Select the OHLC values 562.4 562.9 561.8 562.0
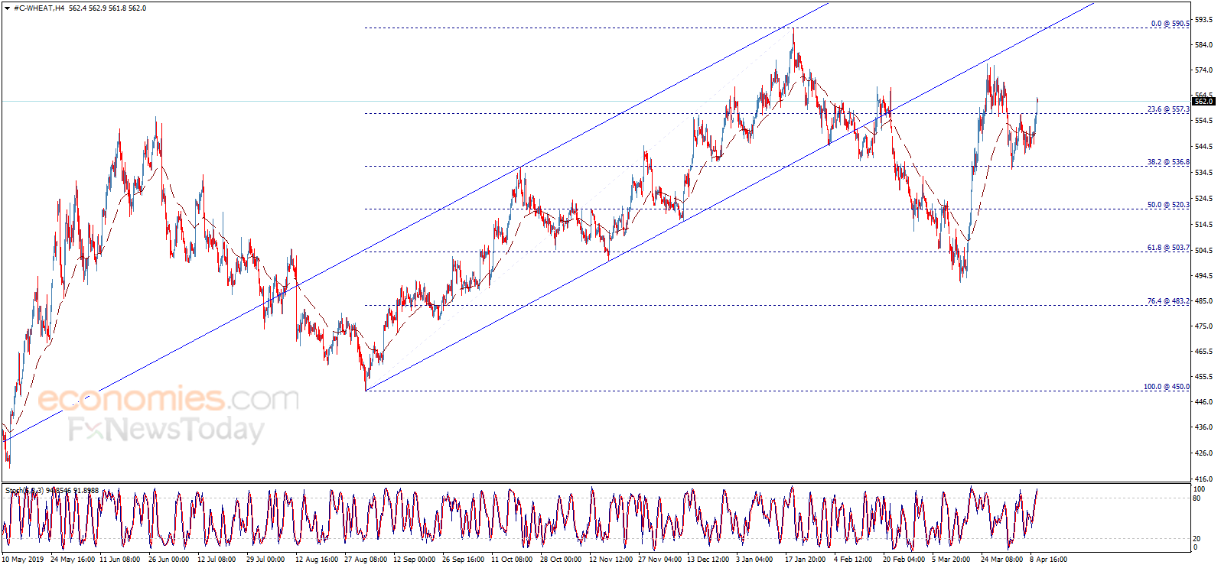This screenshot has width=1221, height=568. coord(107,8)
